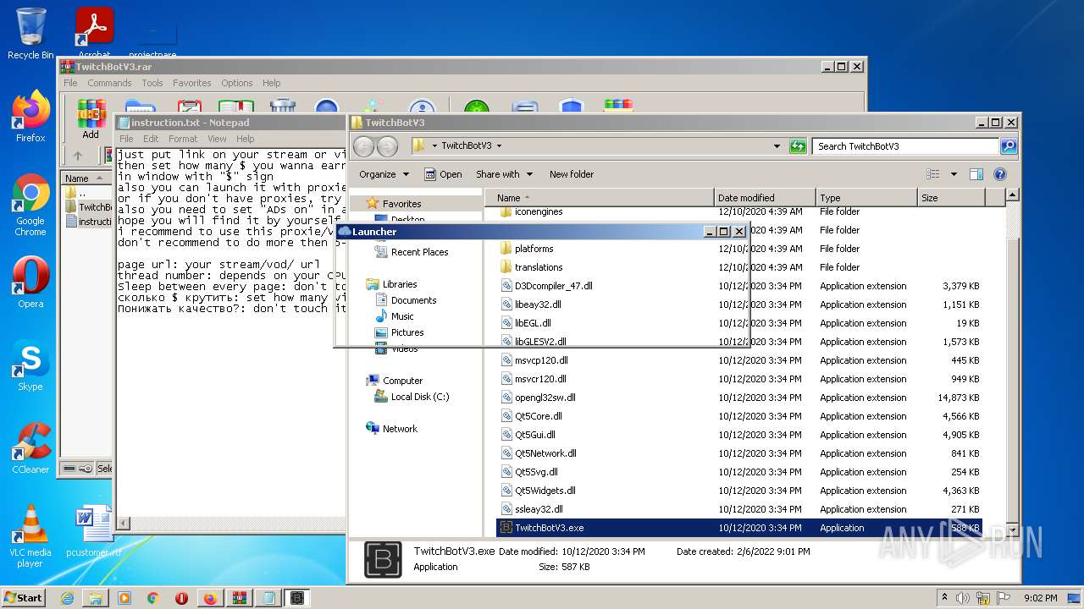Click the search magnifier in Explorer
1084x609 pixels.
[x=1008, y=146]
